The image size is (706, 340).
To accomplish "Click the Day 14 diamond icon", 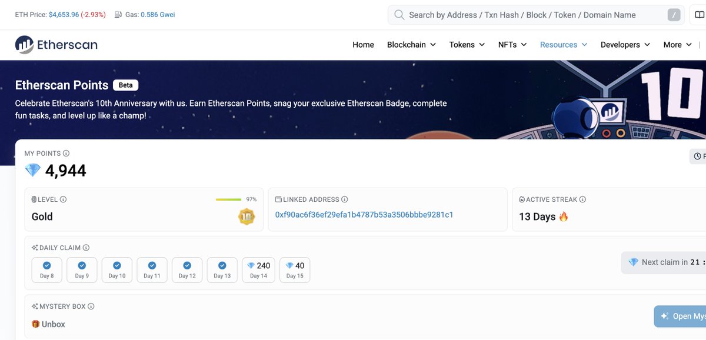I will [251, 265].
